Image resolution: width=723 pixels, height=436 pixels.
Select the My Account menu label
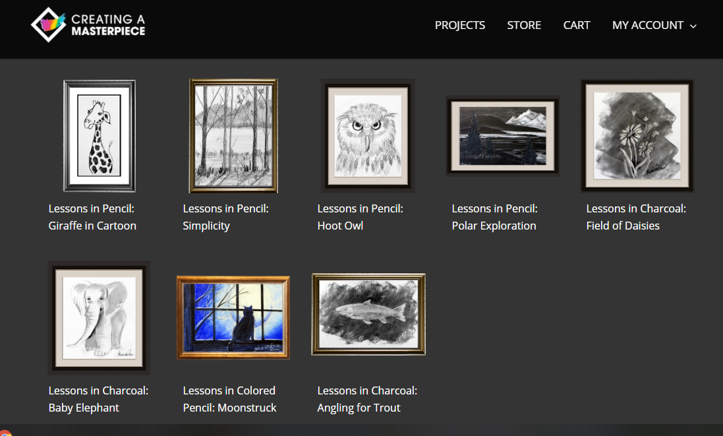tap(647, 25)
